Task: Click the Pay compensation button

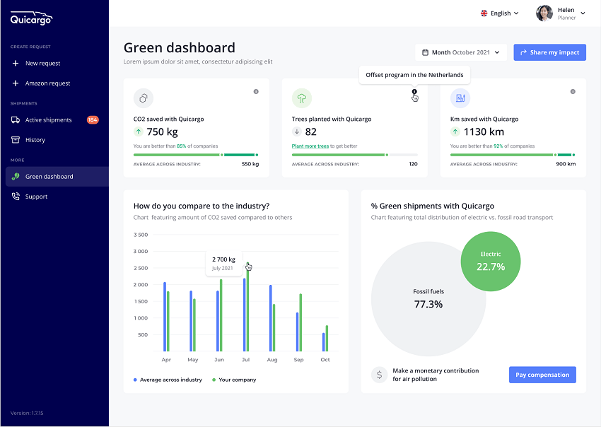Action: [542, 375]
